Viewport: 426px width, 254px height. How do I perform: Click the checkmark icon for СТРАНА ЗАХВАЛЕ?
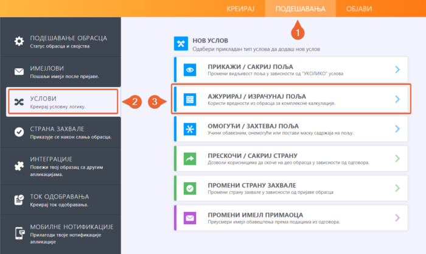pyautogui.click(x=19, y=132)
